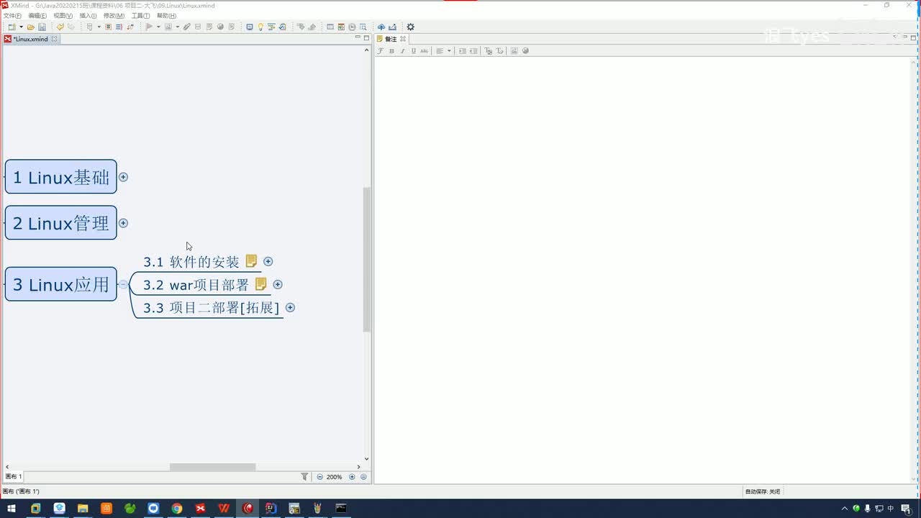Image resolution: width=921 pixels, height=518 pixels.
Task: Close the 备注 panel tab
Action: pyautogui.click(x=403, y=39)
